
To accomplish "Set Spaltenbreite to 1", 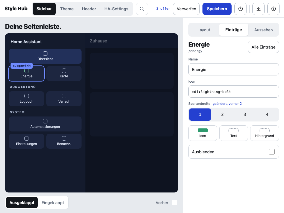I will click(x=200, y=115).
